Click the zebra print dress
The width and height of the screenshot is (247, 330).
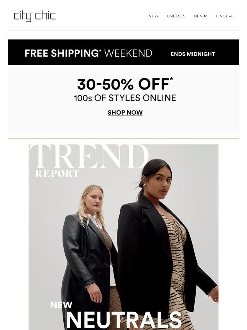pyautogui.click(x=178, y=263)
